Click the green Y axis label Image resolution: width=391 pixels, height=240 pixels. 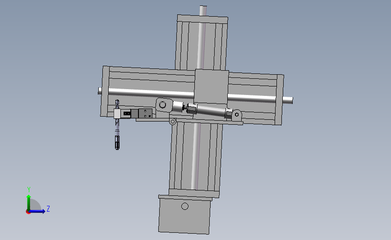pyautogui.click(x=29, y=190)
